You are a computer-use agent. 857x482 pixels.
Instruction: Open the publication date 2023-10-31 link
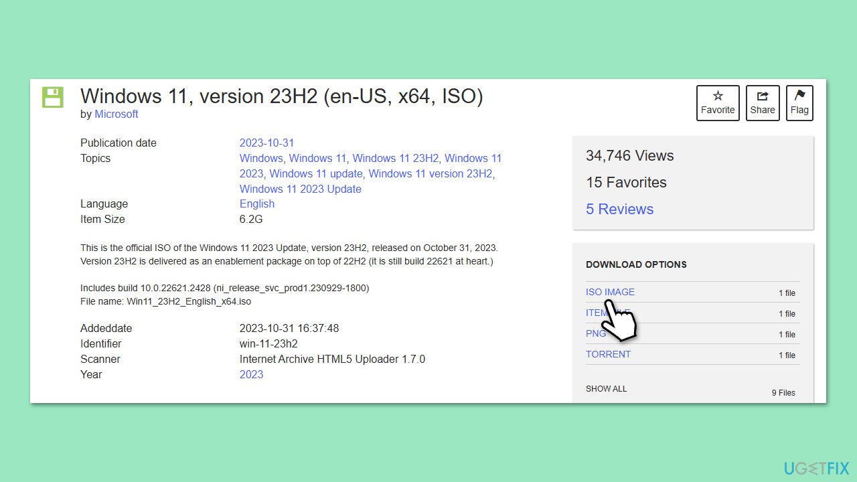coord(266,143)
